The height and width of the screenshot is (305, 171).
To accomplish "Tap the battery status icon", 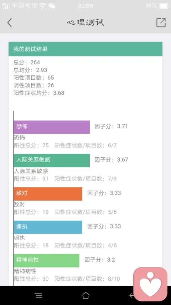I will pyautogui.click(x=164, y=6).
